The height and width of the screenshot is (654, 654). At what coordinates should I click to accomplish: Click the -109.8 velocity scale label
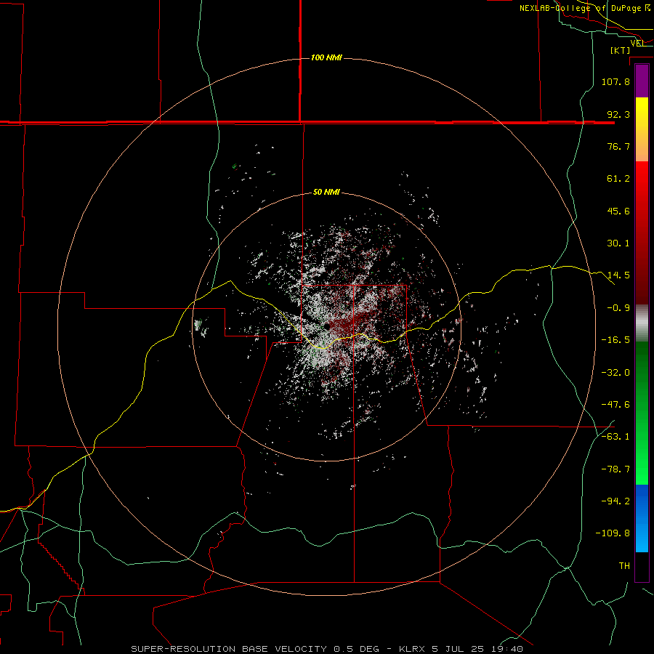tap(613, 533)
